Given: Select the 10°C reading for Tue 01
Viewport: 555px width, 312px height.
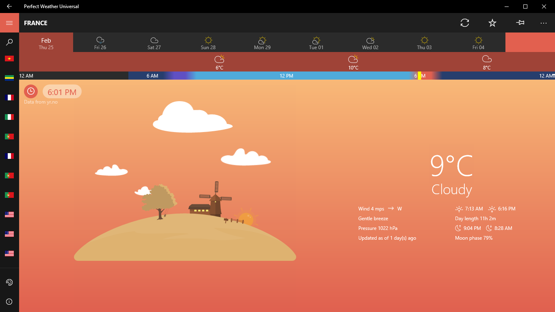Looking at the screenshot, I should click(x=353, y=63).
